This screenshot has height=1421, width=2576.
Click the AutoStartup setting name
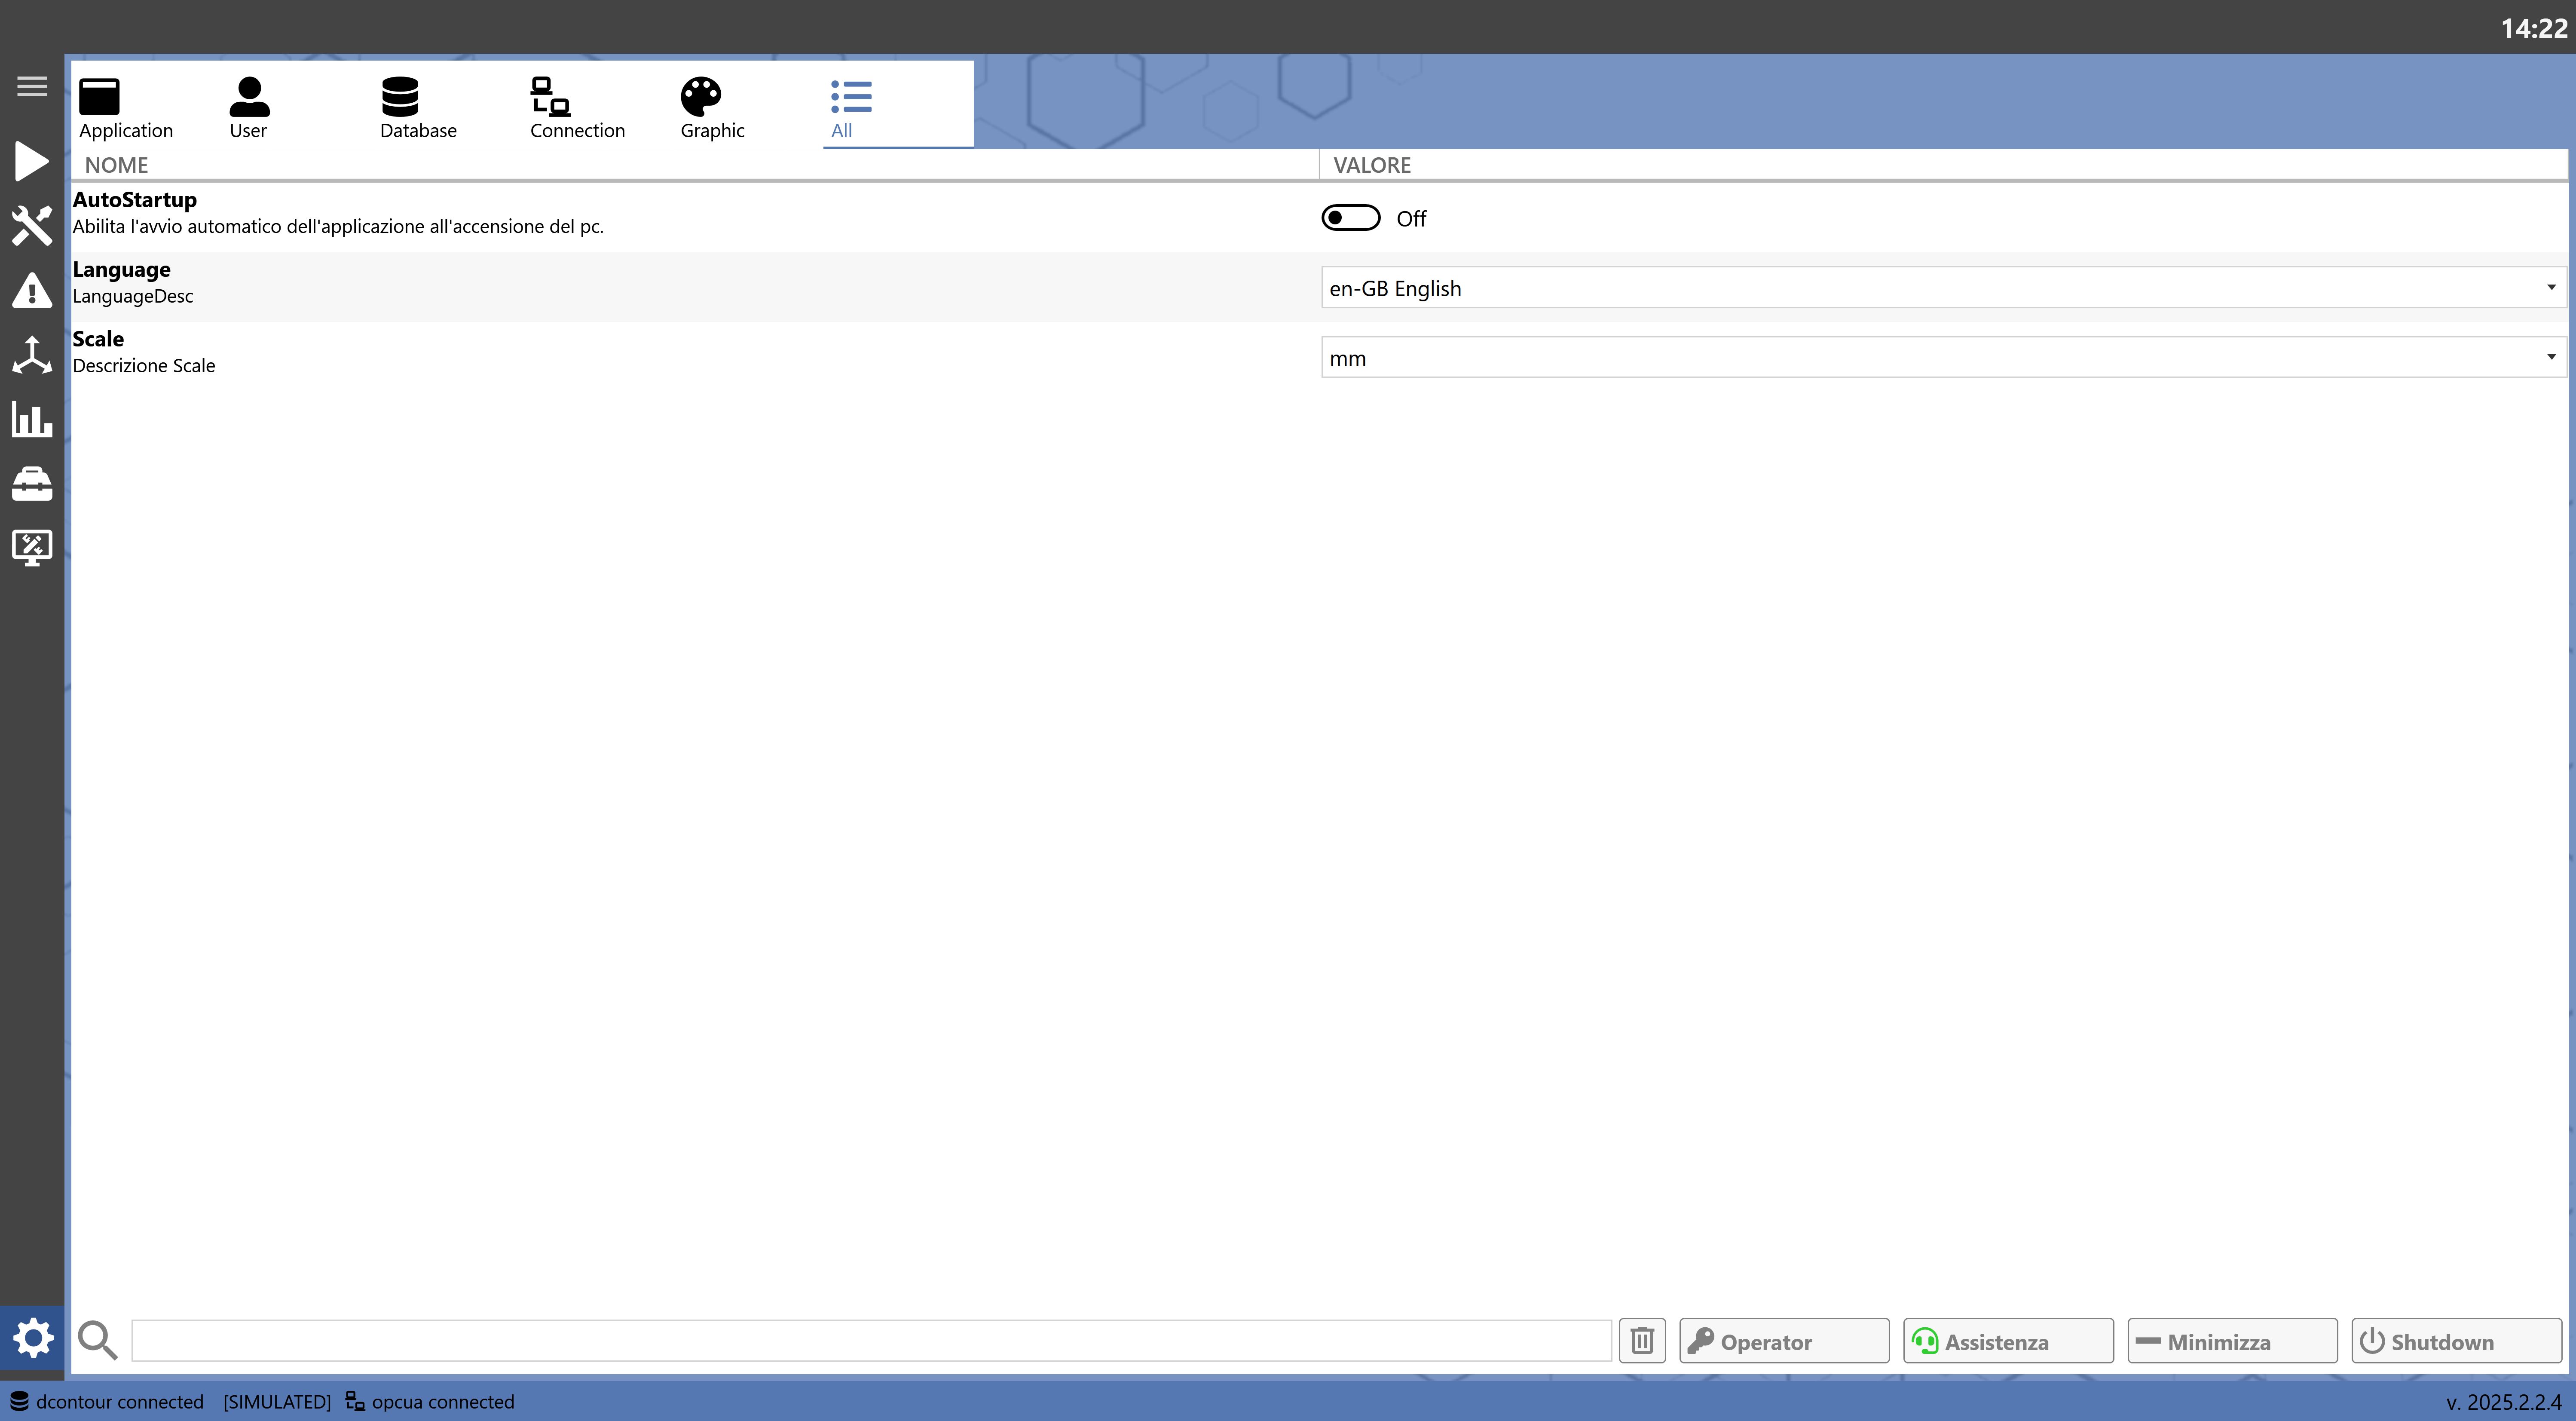click(135, 200)
